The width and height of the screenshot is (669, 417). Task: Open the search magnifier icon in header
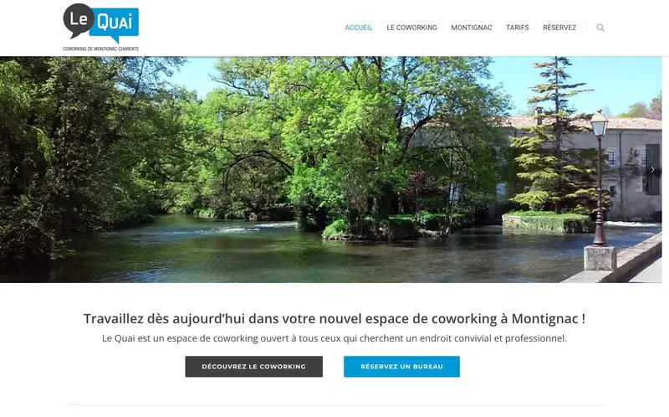[x=600, y=28]
